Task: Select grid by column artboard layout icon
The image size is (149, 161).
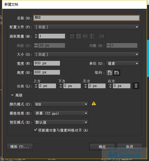Action: (x=79, y=36)
